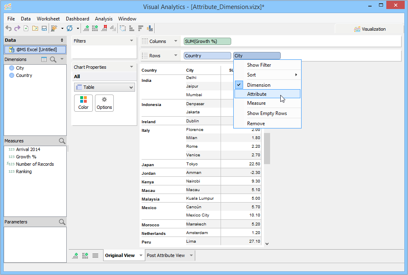The width and height of the screenshot is (408, 275).
Task: Open file using the folder icon
Action: coord(35,28)
